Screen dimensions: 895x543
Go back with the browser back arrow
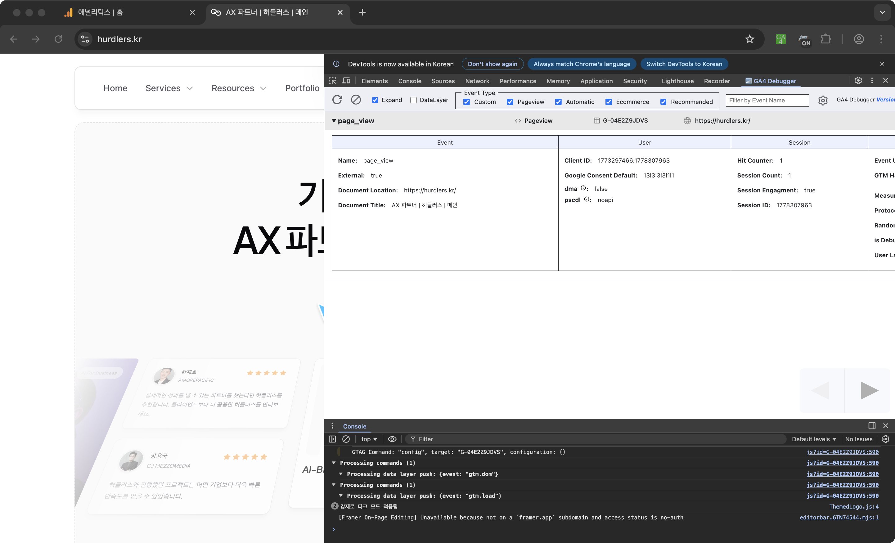click(14, 39)
